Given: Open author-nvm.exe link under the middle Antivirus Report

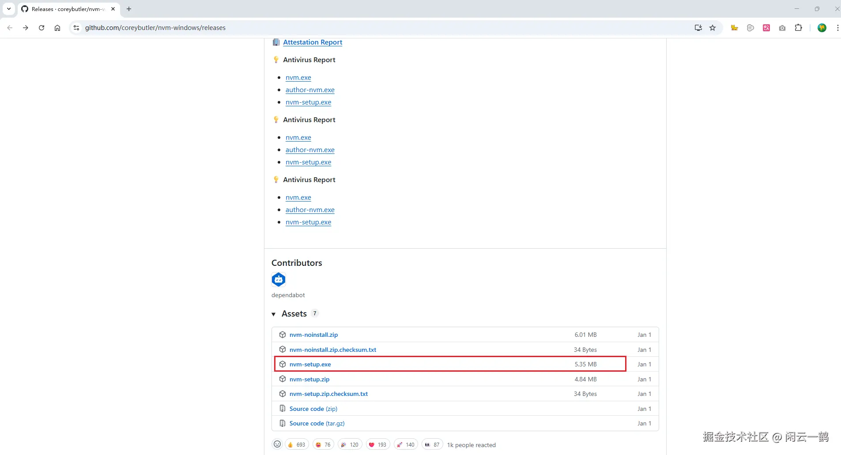Looking at the screenshot, I should coord(310,150).
